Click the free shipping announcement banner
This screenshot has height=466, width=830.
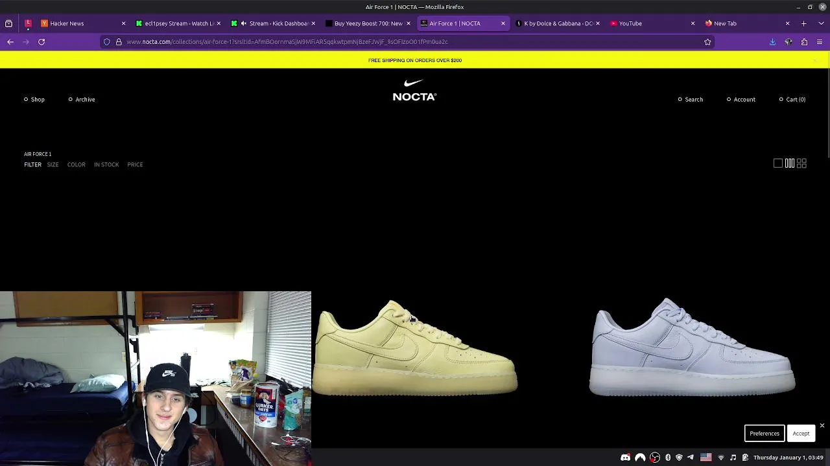pos(415,60)
